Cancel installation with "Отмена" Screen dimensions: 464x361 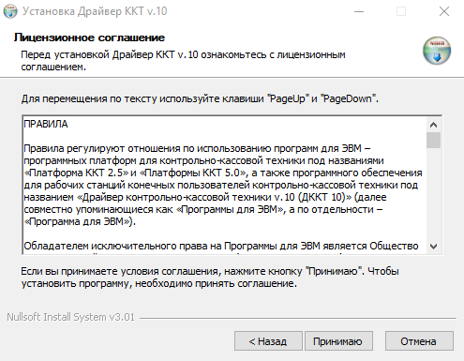tap(419, 341)
